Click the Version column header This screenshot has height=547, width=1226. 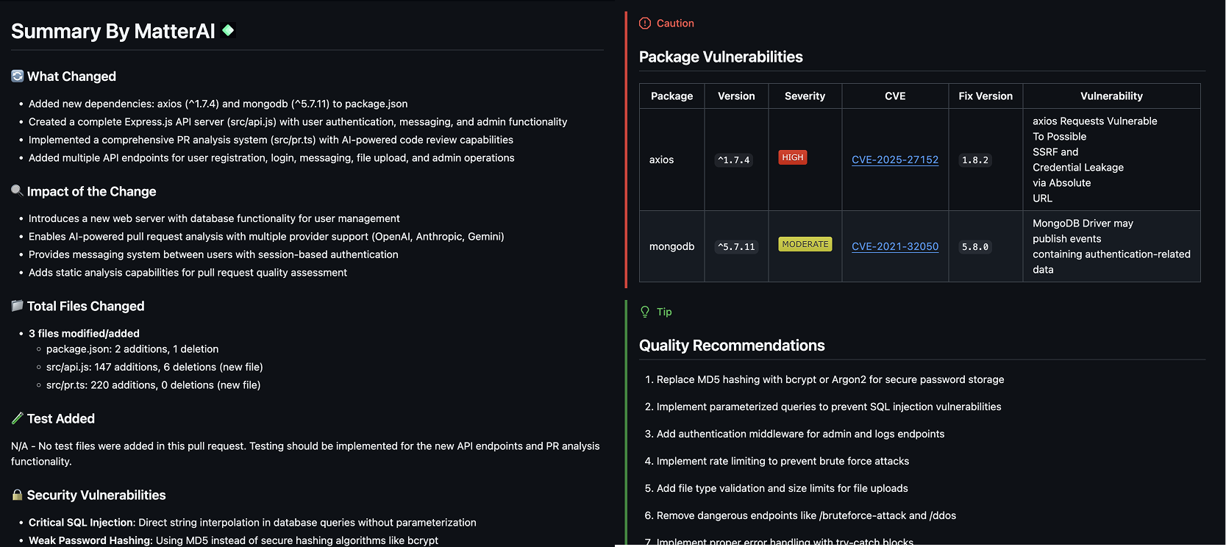(x=736, y=96)
